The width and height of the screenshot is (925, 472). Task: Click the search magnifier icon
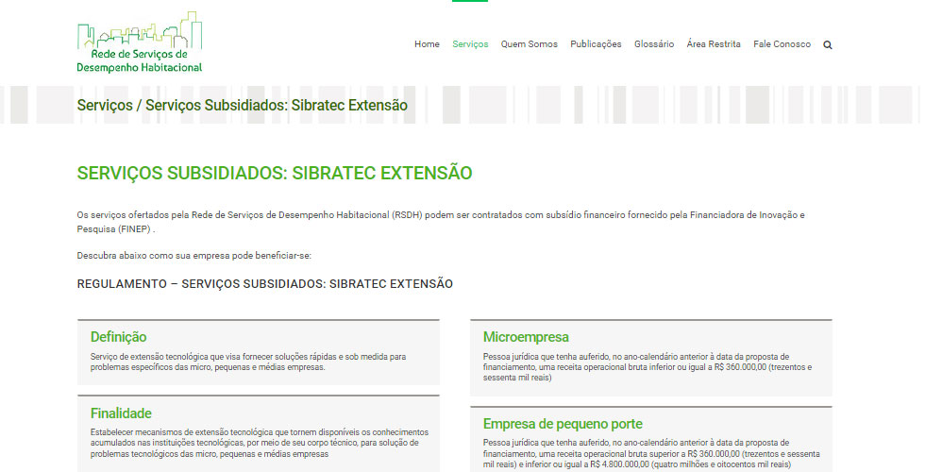click(828, 44)
